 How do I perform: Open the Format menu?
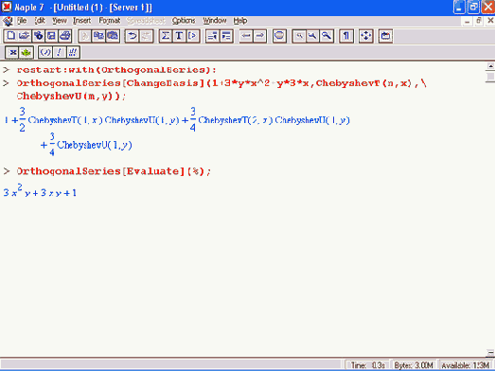(x=110, y=21)
